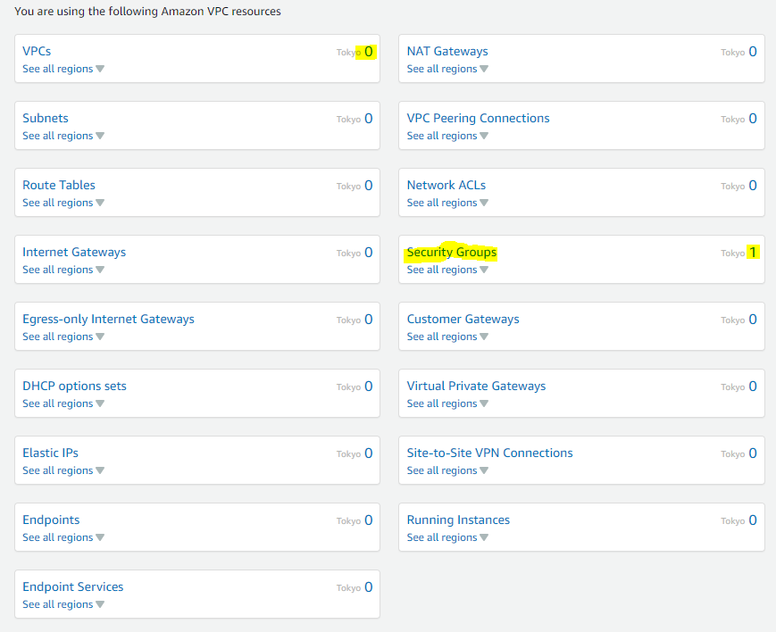This screenshot has width=776, height=632.
Task: Click the Tokyo count 0 for Elastic IPs
Action: click(369, 453)
